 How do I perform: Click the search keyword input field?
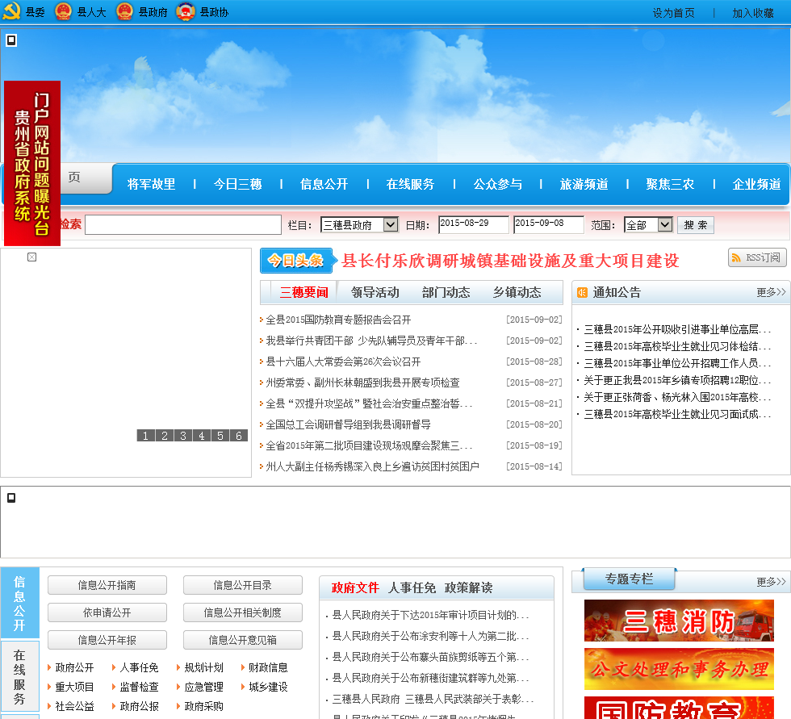pos(183,225)
